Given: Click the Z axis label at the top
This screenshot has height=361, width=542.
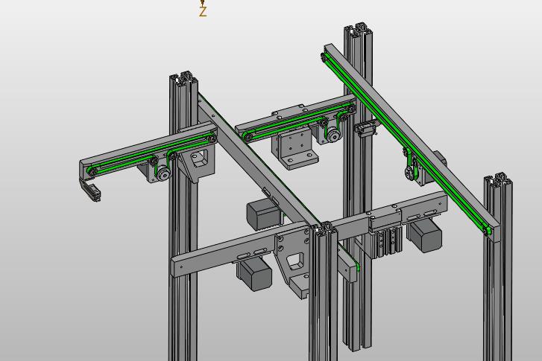Looking at the screenshot, I should coord(203,12).
